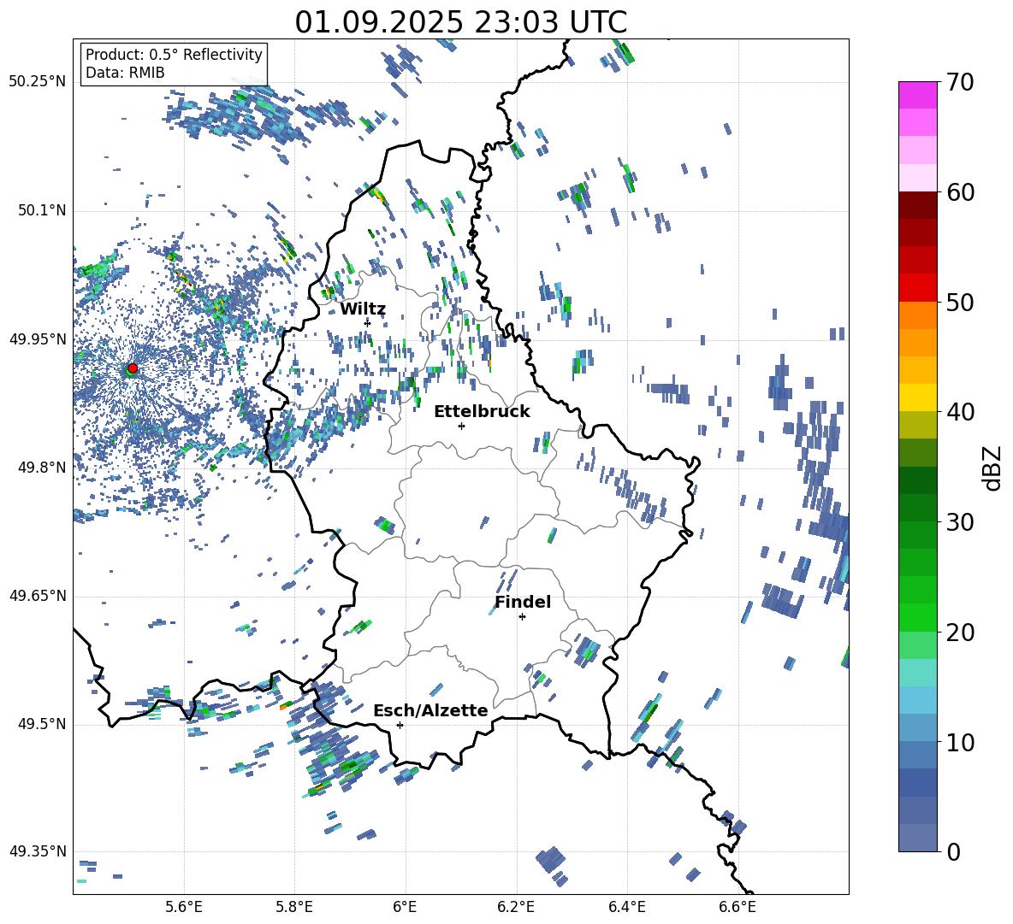Click the 20 value on colorbar

click(x=960, y=633)
